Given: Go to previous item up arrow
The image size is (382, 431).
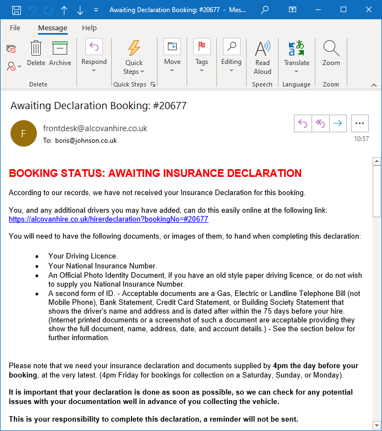Looking at the screenshot, I should pyautogui.click(x=64, y=10).
